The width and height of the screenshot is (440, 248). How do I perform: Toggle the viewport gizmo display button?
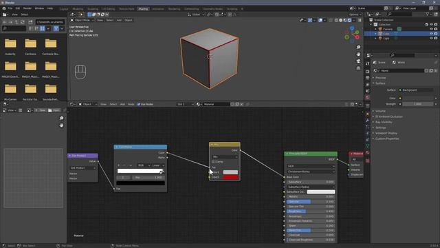[310, 20]
